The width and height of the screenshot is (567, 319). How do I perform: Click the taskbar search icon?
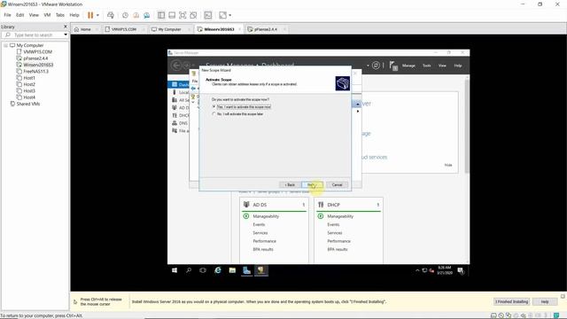click(x=189, y=270)
